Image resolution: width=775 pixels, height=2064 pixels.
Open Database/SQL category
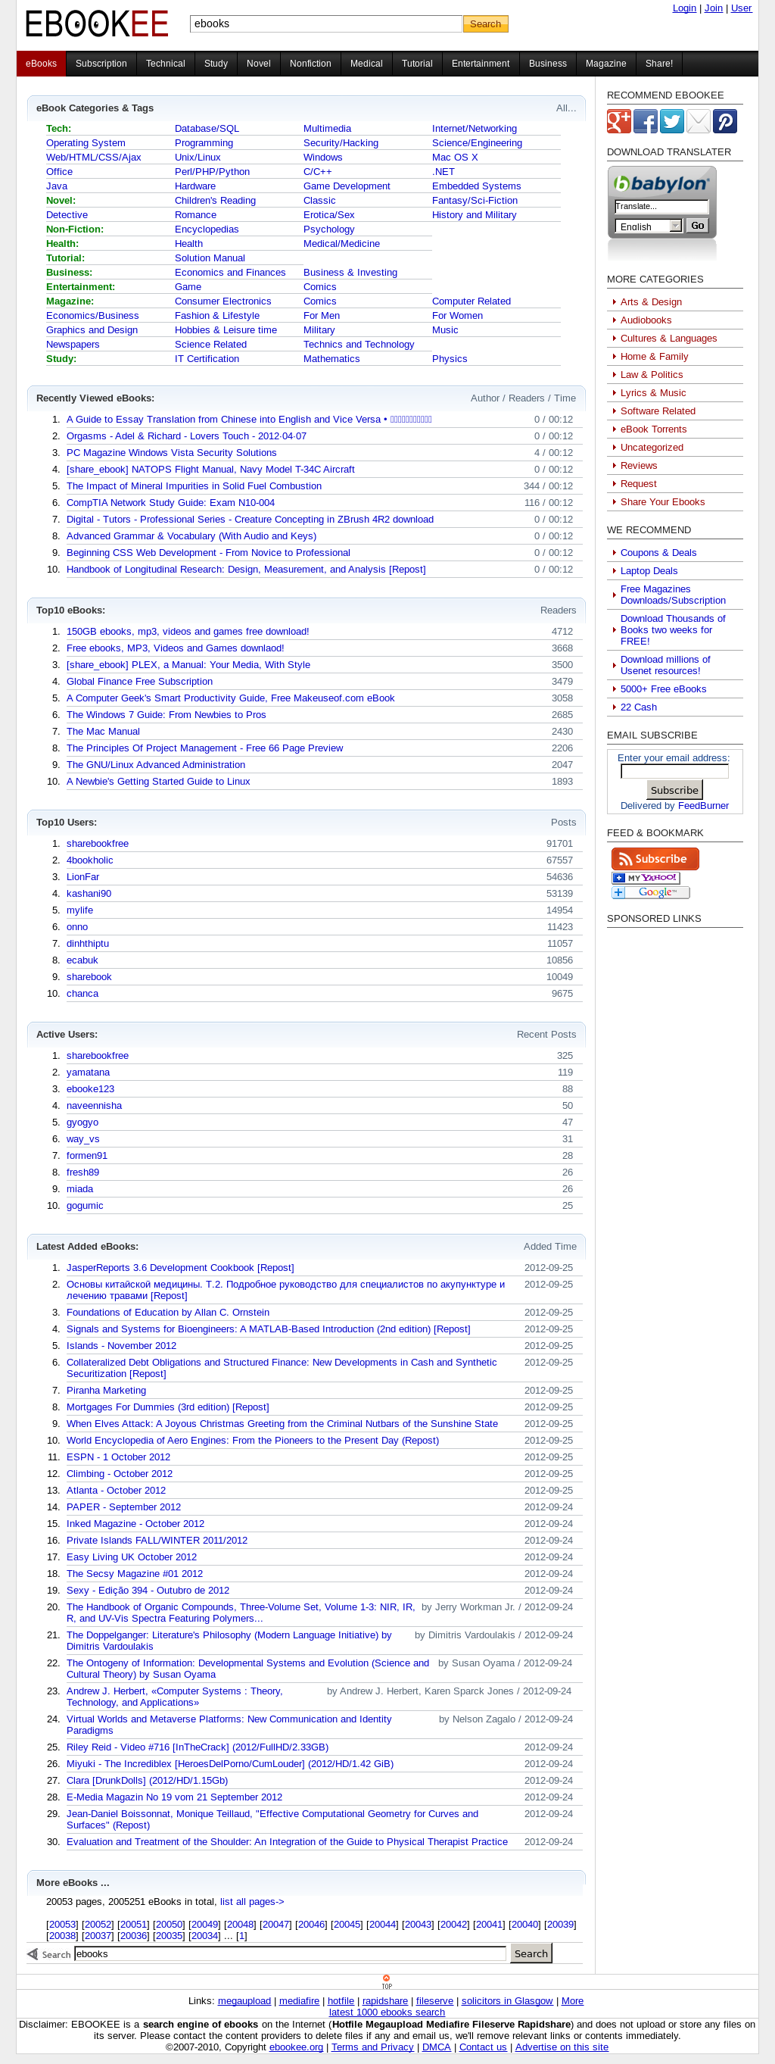(207, 128)
